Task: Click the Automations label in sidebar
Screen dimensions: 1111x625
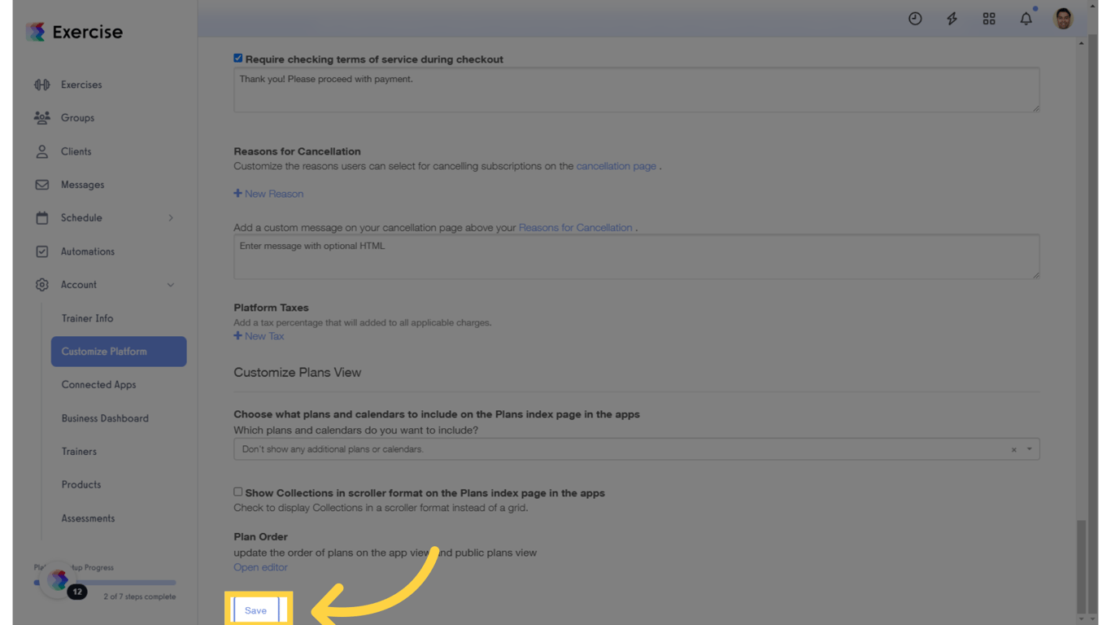Action: pos(88,251)
